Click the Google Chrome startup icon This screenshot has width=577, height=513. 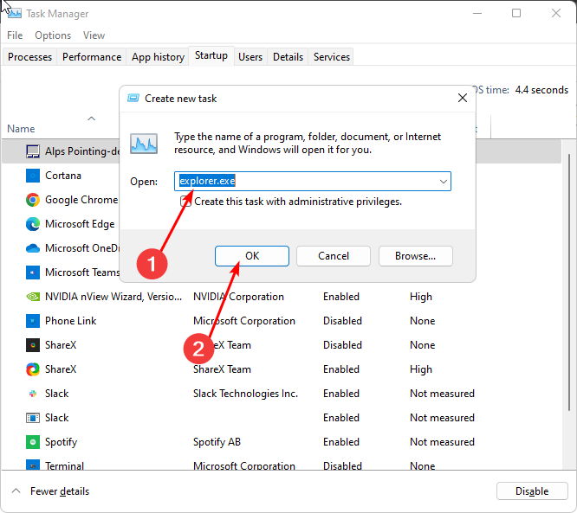coord(33,200)
